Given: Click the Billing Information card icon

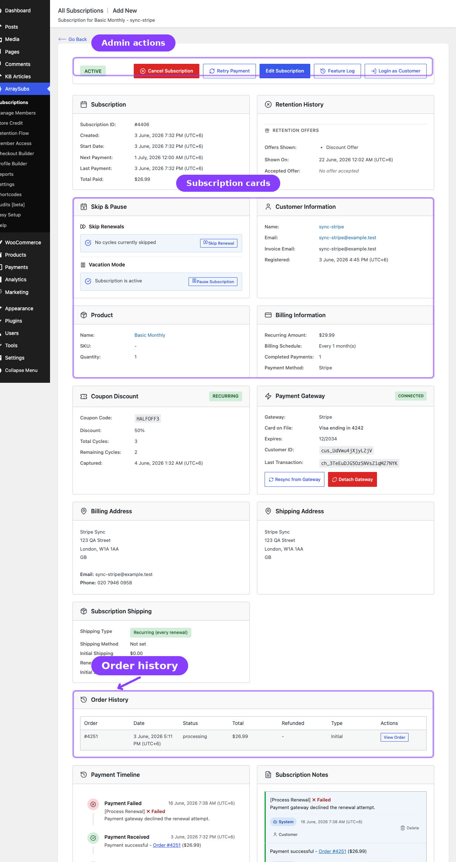Looking at the screenshot, I should [x=268, y=315].
